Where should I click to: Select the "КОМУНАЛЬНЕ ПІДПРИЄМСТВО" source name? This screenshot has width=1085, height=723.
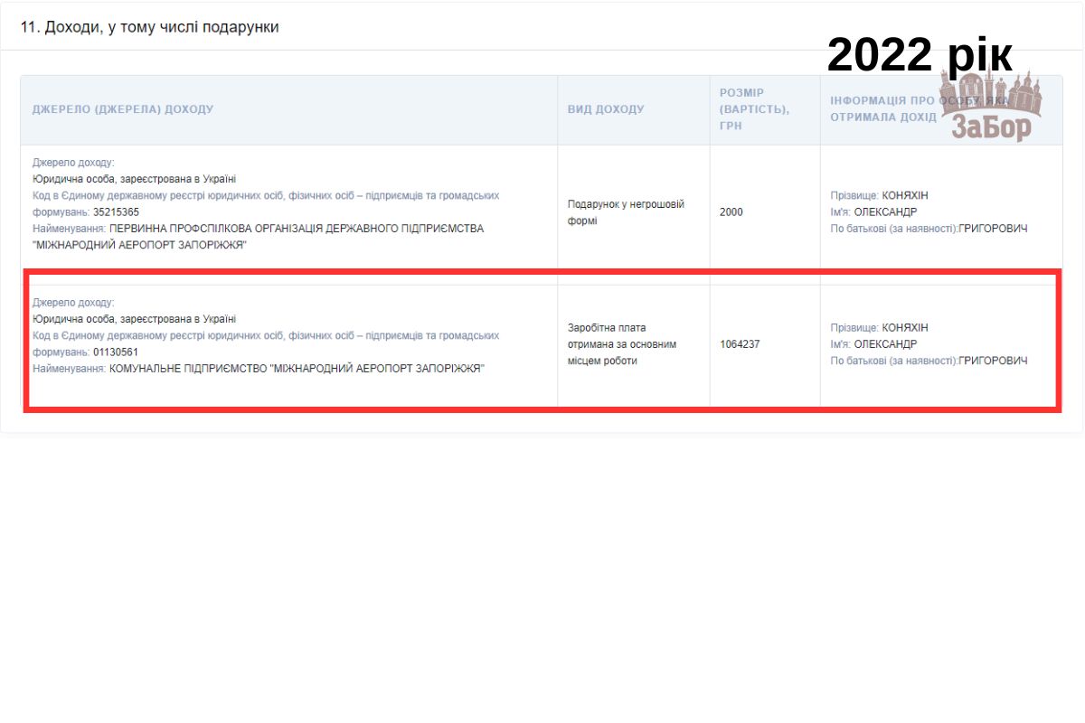(x=297, y=369)
